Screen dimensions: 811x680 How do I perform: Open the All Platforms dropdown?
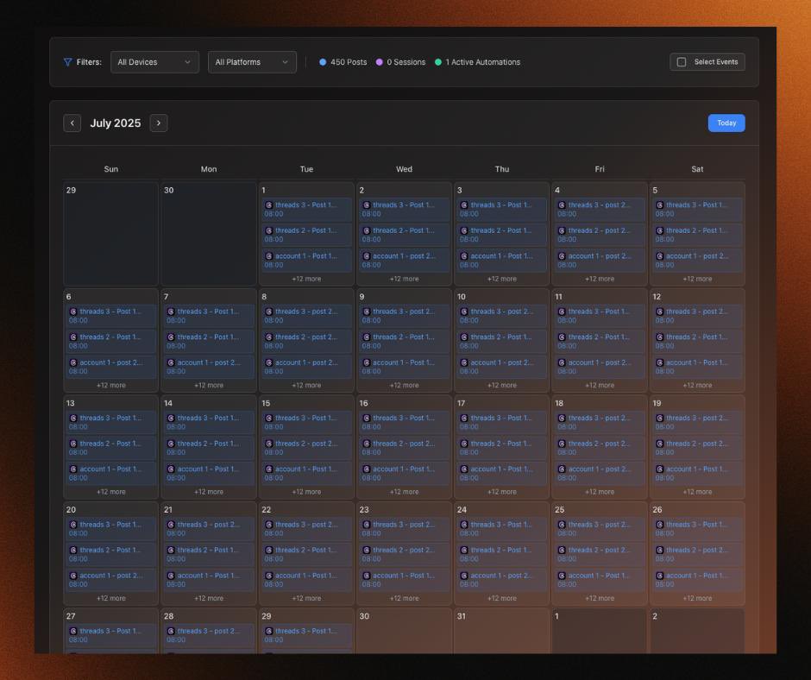[x=252, y=62]
